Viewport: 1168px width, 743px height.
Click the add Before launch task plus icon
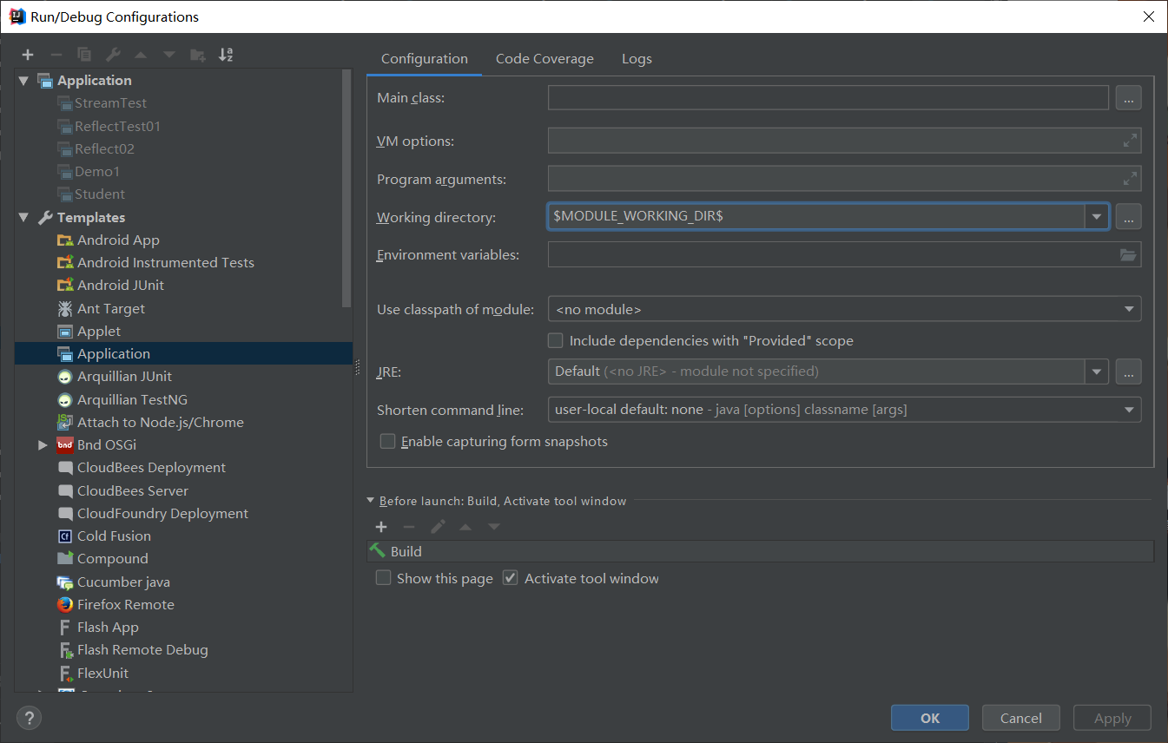(x=380, y=527)
